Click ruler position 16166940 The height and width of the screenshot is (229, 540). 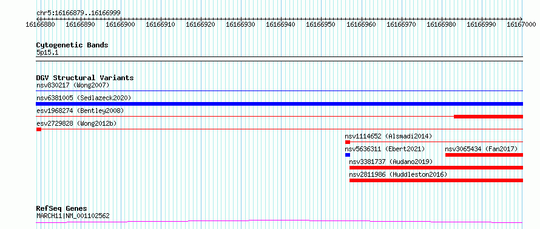(281, 24)
